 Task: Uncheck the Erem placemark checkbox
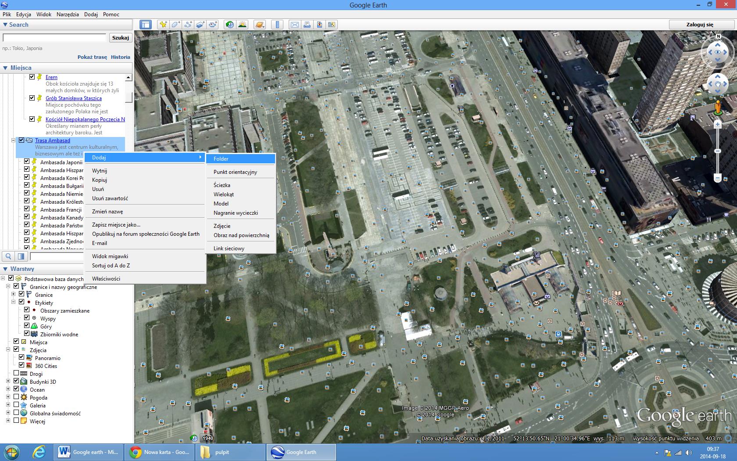coord(32,77)
